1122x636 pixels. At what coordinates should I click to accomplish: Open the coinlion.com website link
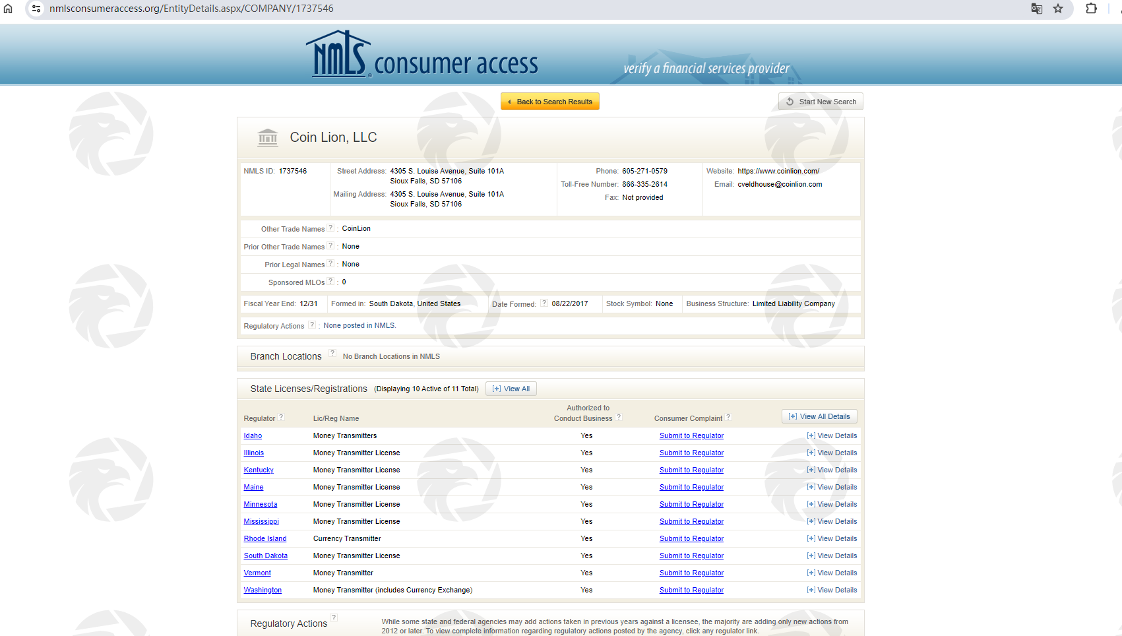[778, 171]
